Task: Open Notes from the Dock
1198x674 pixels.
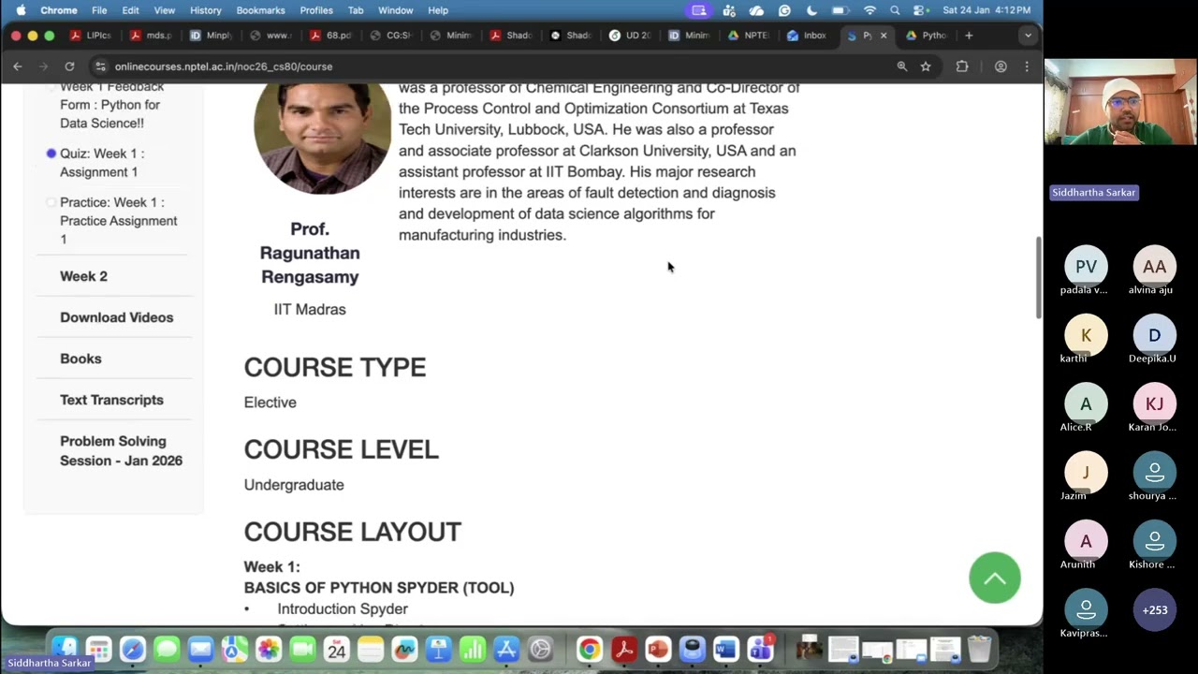Action: (x=371, y=649)
